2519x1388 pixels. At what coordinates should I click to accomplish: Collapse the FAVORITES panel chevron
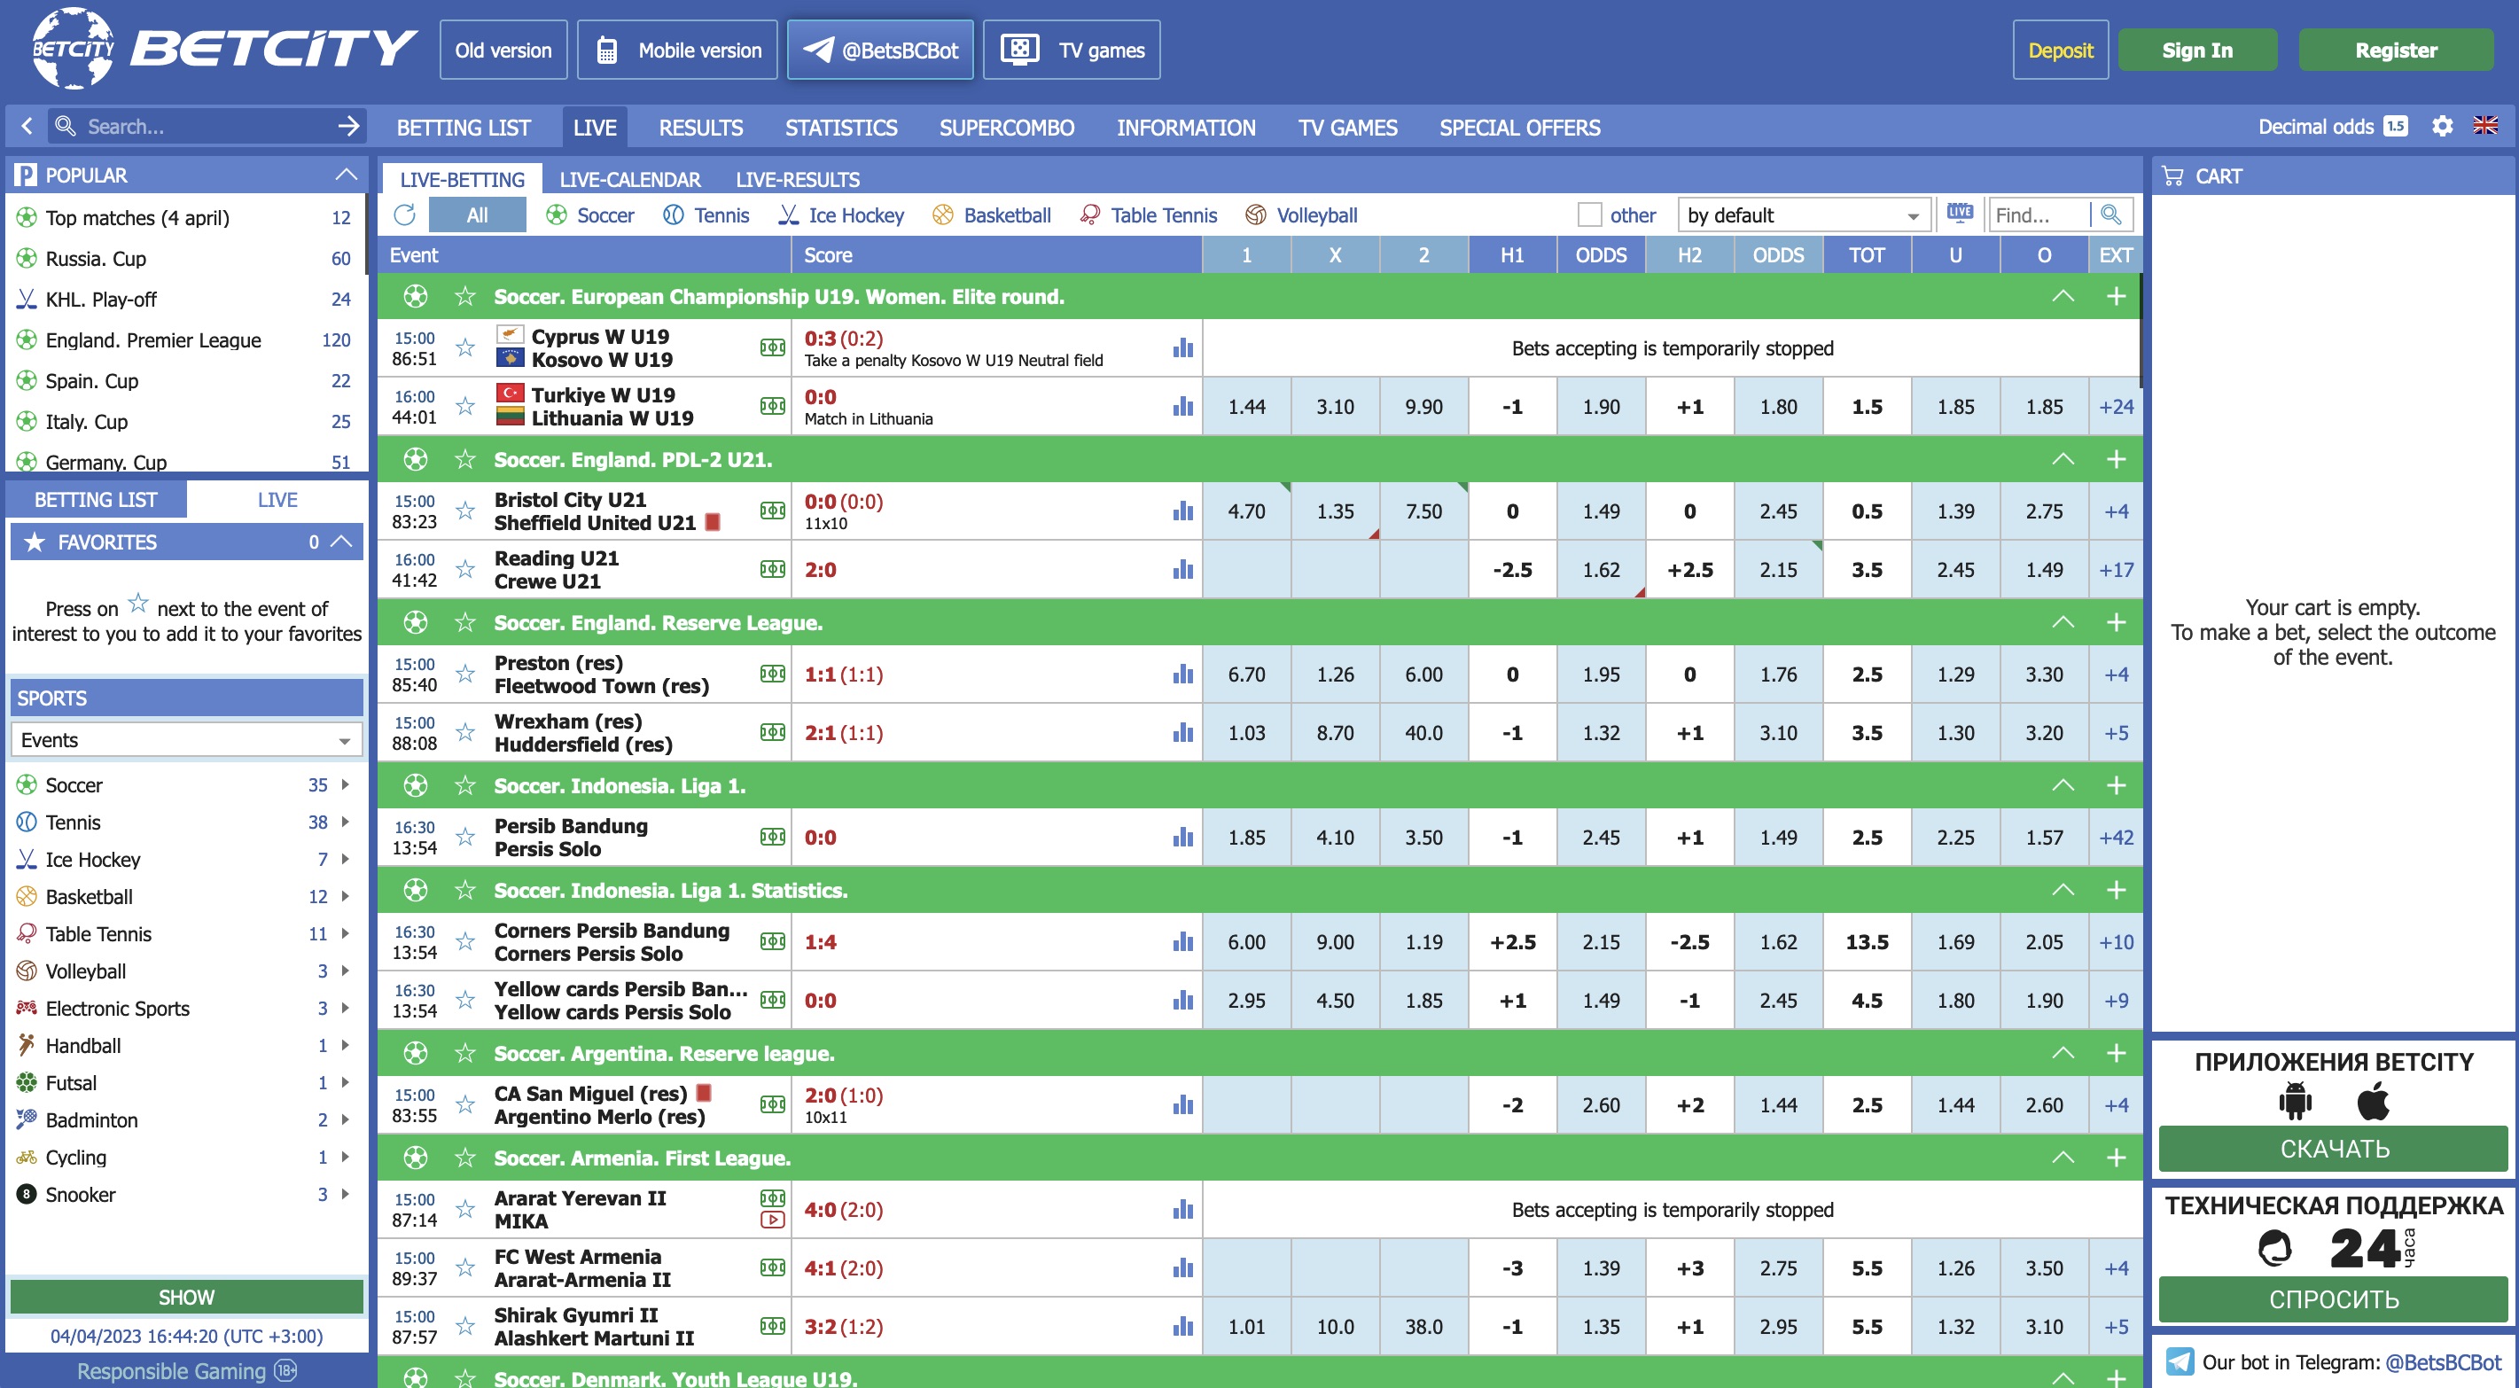341,541
